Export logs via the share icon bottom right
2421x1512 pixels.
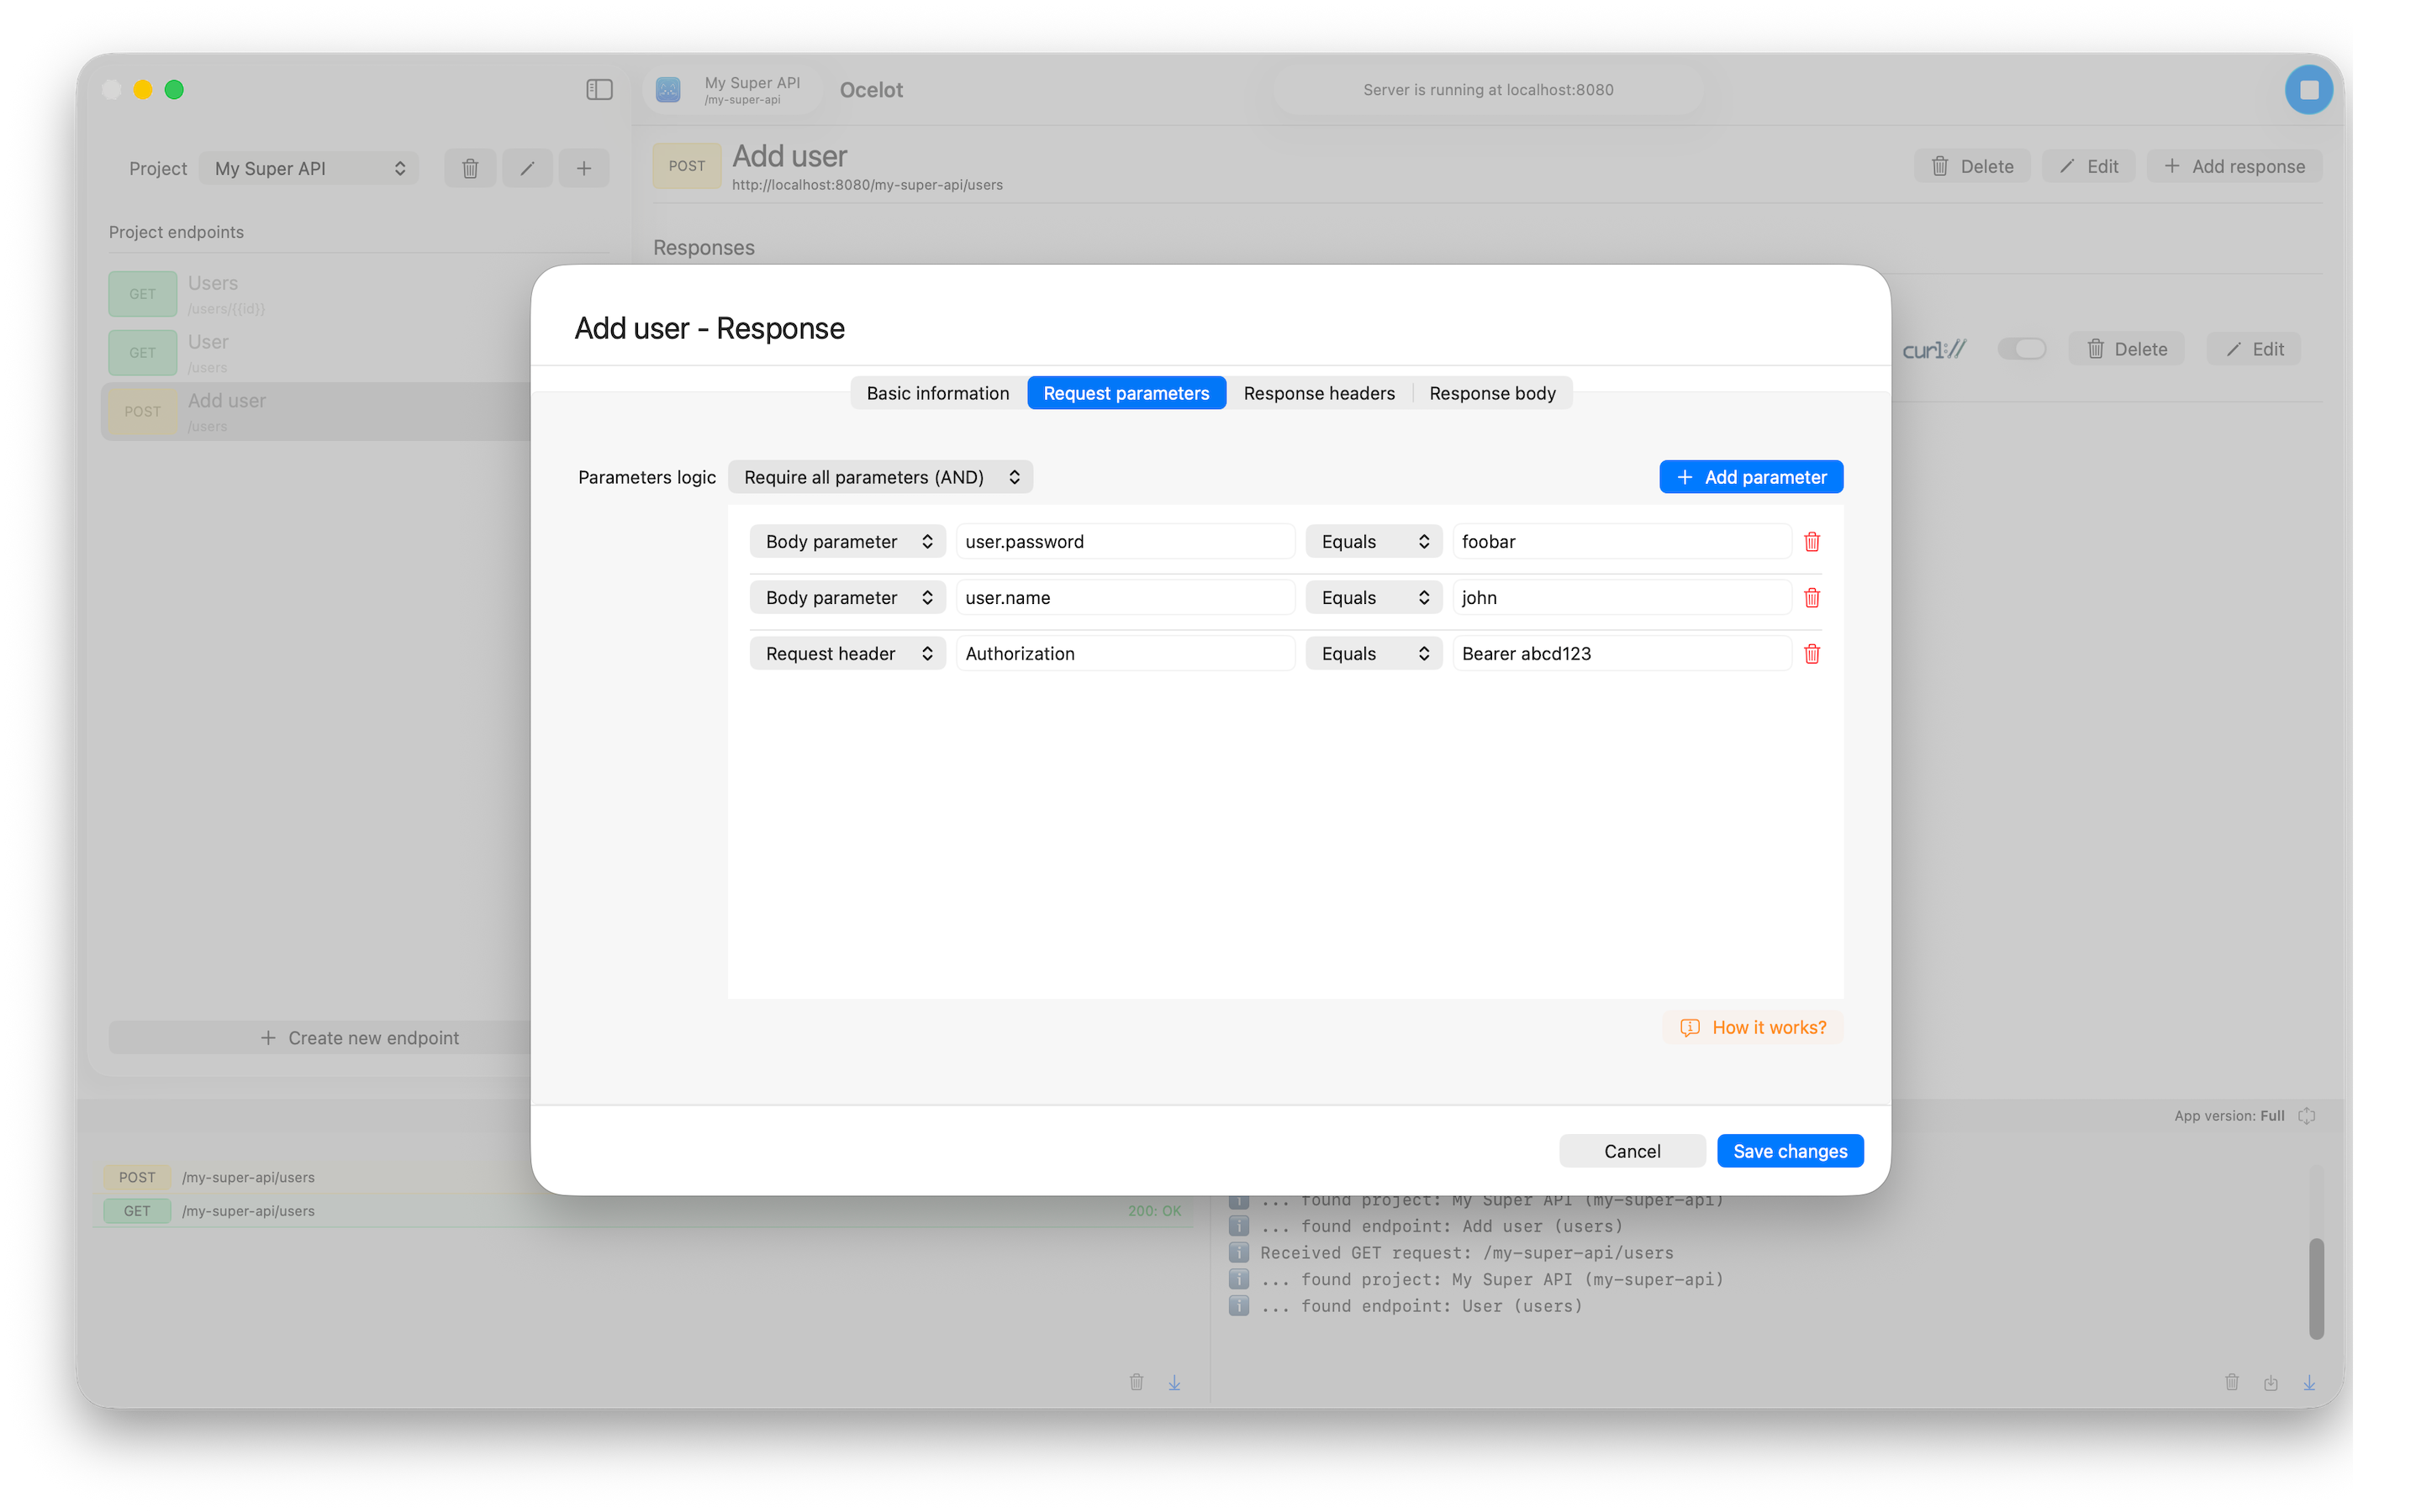click(2271, 1382)
